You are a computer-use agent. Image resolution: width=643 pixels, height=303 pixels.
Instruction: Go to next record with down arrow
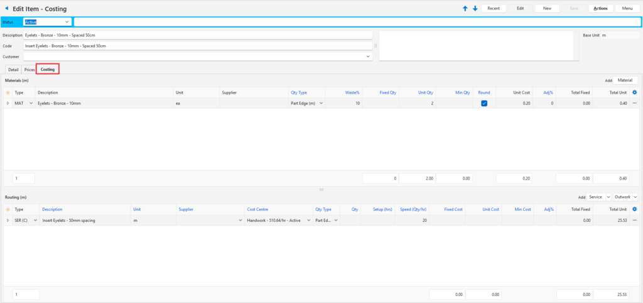[x=475, y=8]
